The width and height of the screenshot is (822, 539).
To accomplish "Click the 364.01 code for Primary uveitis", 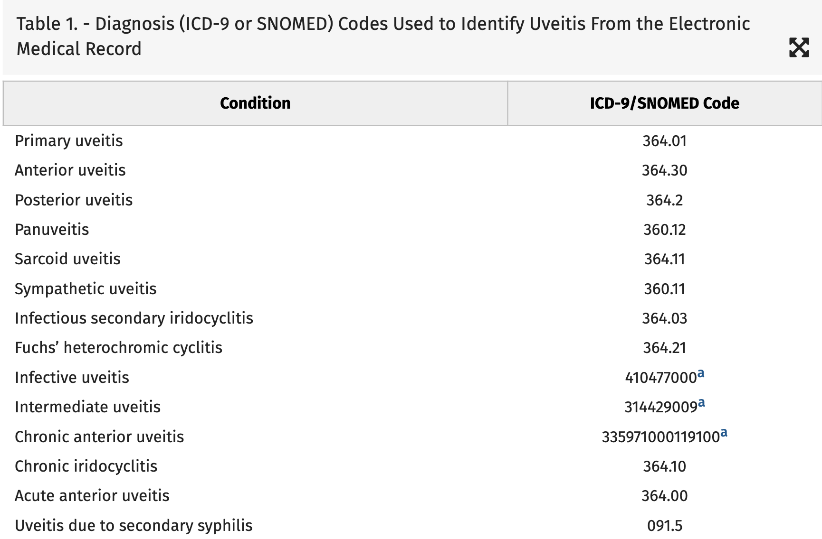I will (664, 141).
